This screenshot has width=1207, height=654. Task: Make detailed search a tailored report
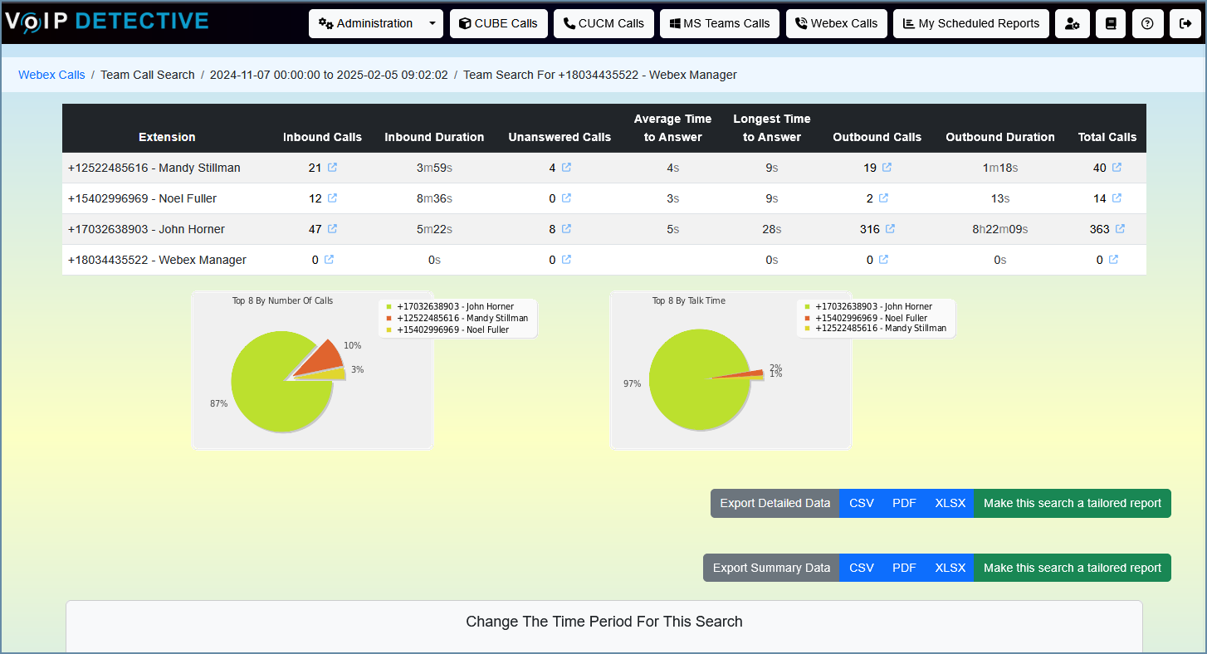coord(1073,503)
